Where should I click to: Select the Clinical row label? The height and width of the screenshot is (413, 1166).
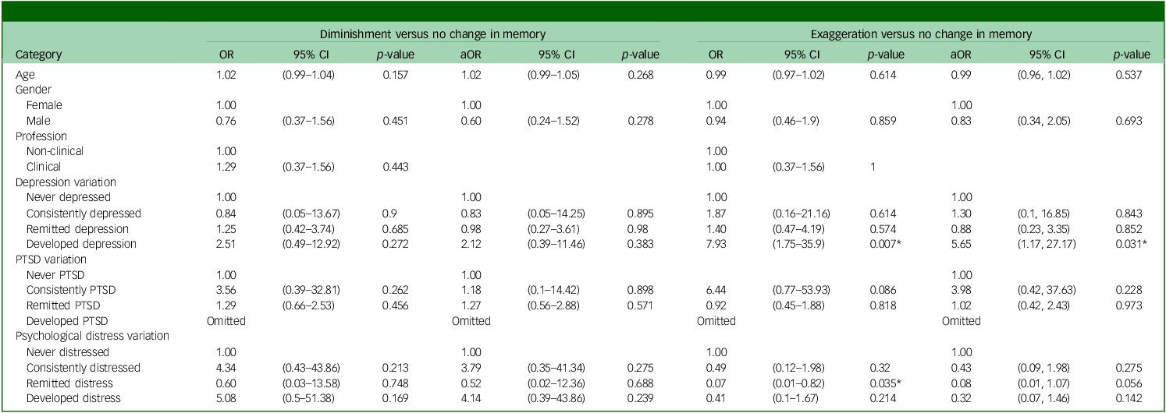44,167
